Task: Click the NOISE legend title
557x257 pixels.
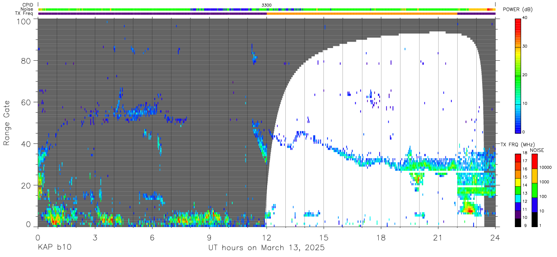Action: pos(537,150)
